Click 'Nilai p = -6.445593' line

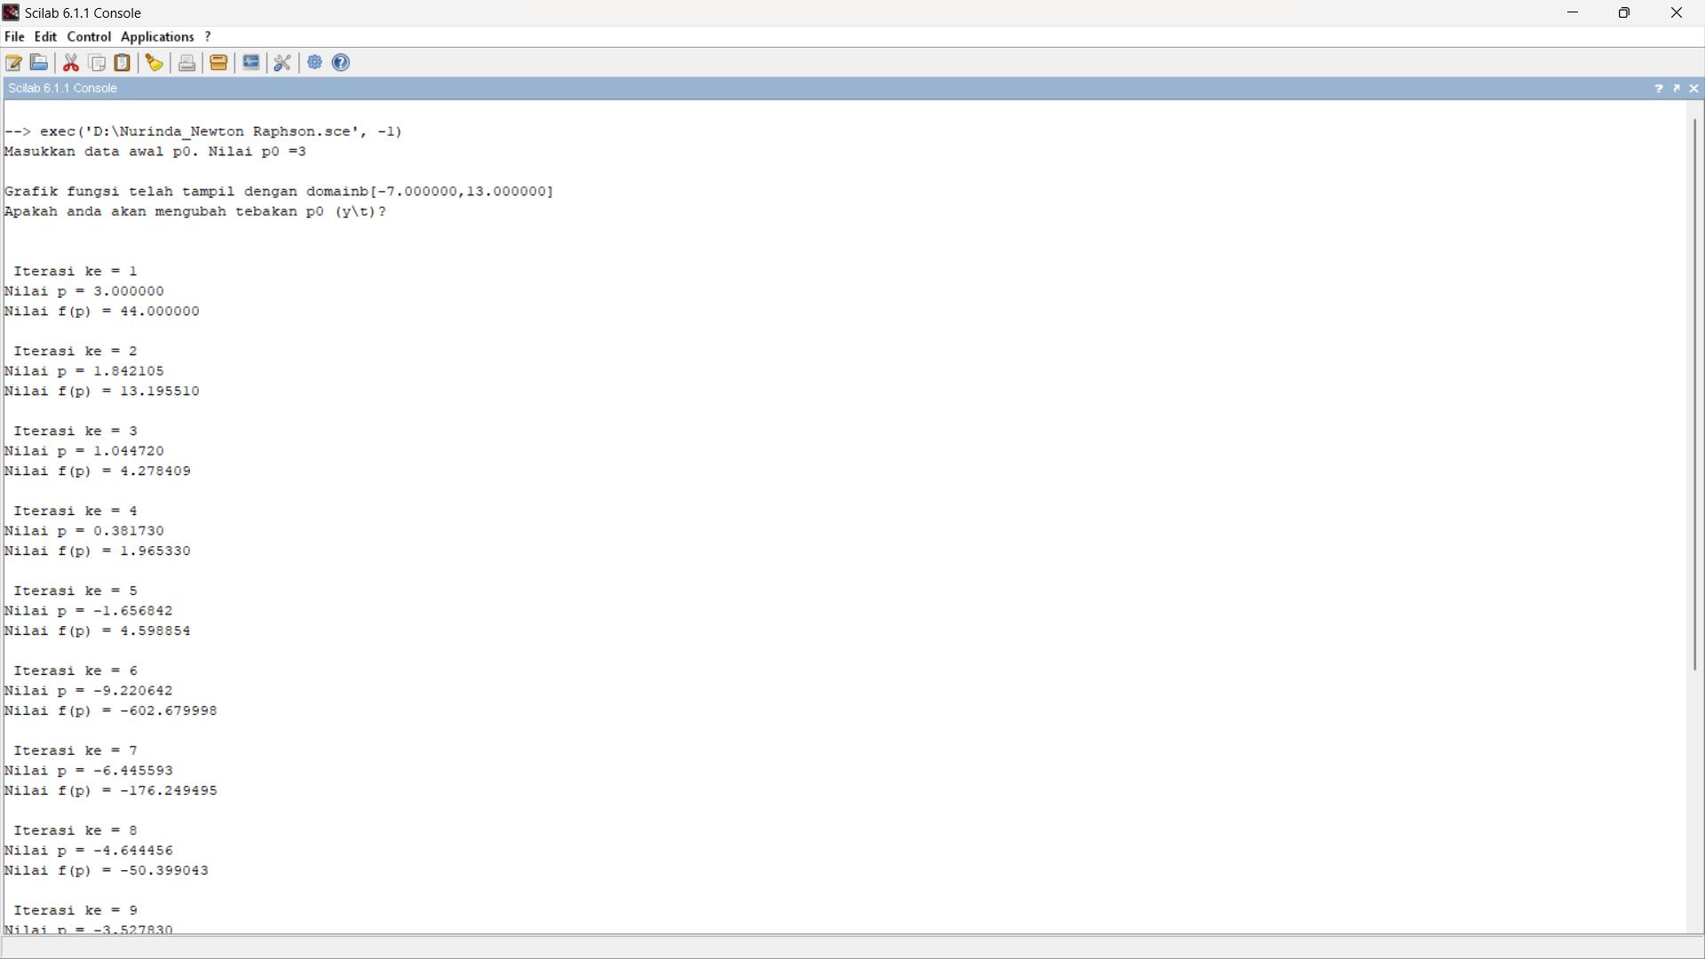pyautogui.click(x=89, y=772)
